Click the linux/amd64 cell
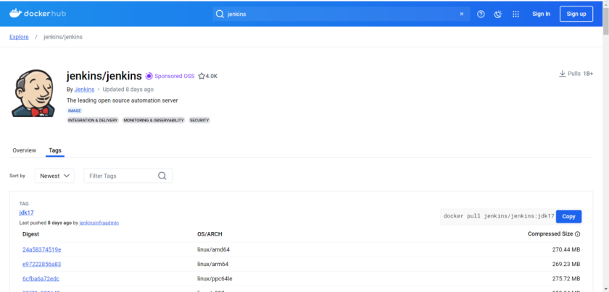Viewport: 609px width, 292px height. point(213,249)
